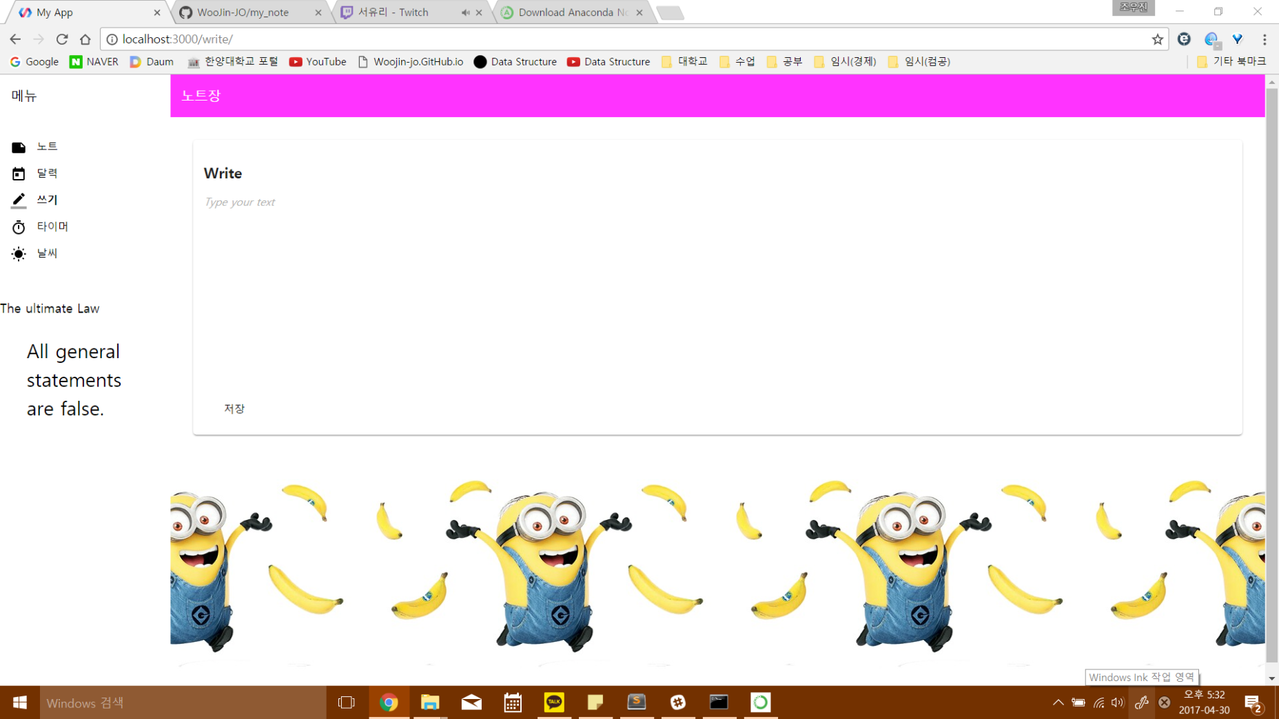Go back with the browser back arrow

coord(15,39)
